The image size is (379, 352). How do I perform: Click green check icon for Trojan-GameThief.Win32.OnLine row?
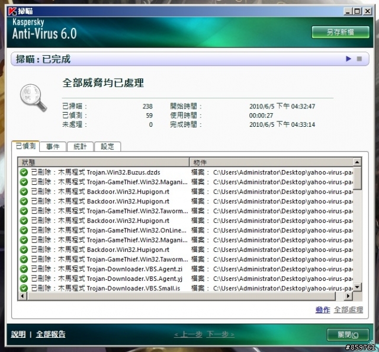pyautogui.click(x=24, y=231)
